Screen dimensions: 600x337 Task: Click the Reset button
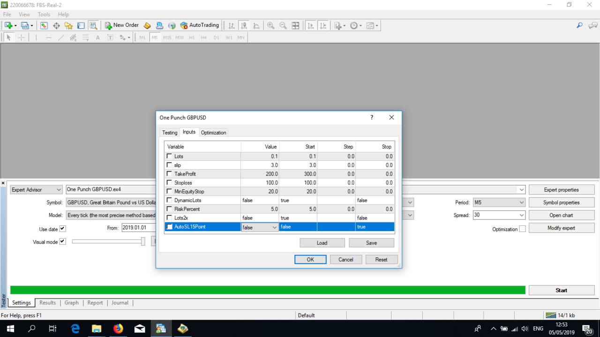tap(382, 260)
